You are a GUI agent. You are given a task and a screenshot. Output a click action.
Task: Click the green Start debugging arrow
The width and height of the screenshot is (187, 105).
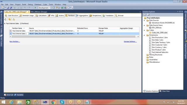tap(35, 8)
